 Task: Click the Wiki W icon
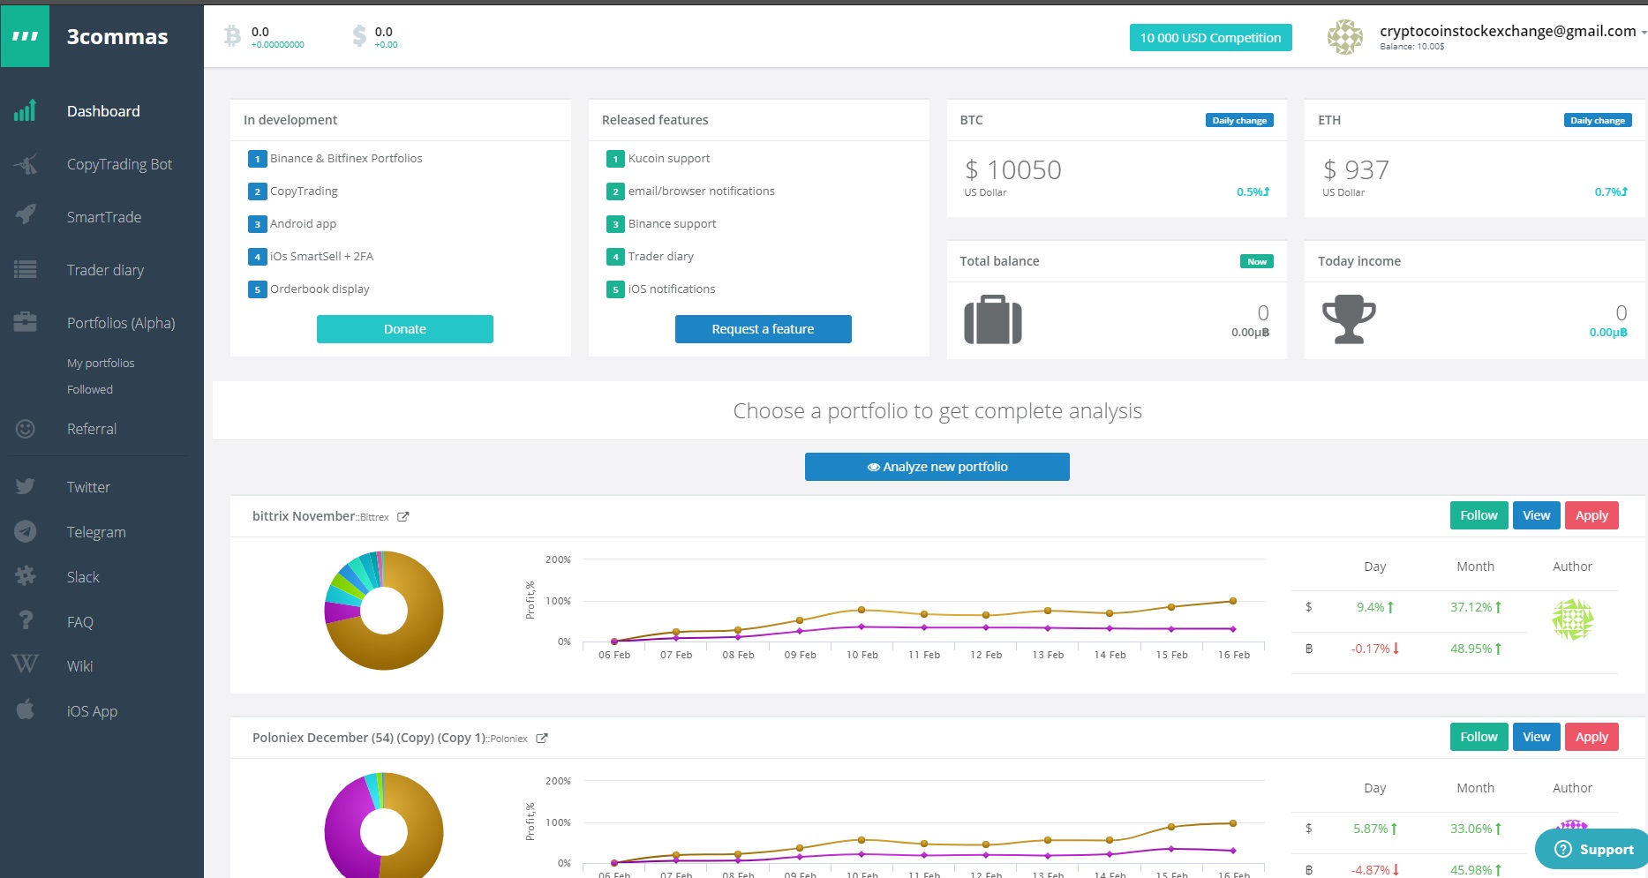[x=26, y=664]
